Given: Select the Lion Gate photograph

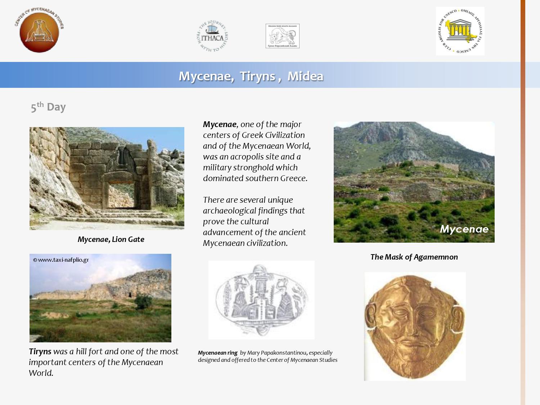Looking at the screenshot, I should tap(107, 178).
